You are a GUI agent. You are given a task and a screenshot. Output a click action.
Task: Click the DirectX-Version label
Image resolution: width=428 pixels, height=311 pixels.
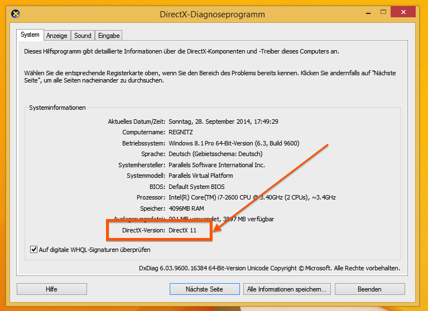point(143,230)
